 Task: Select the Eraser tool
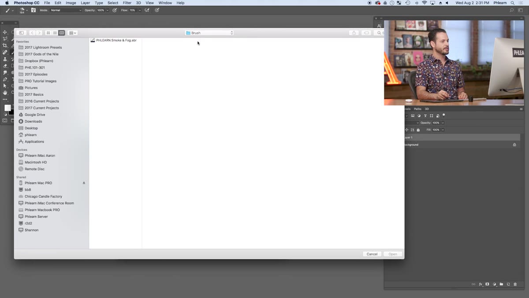pos(5,66)
